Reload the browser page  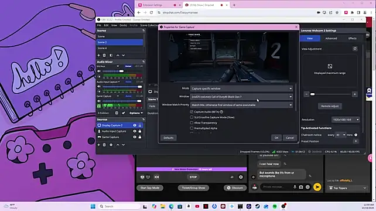click(151, 12)
